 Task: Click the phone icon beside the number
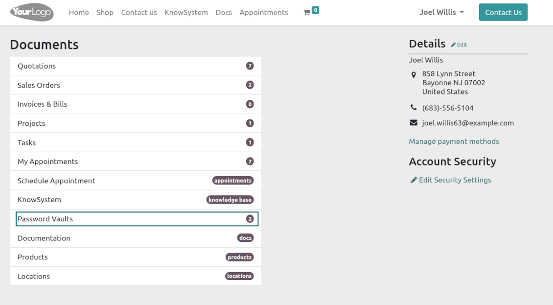(414, 108)
